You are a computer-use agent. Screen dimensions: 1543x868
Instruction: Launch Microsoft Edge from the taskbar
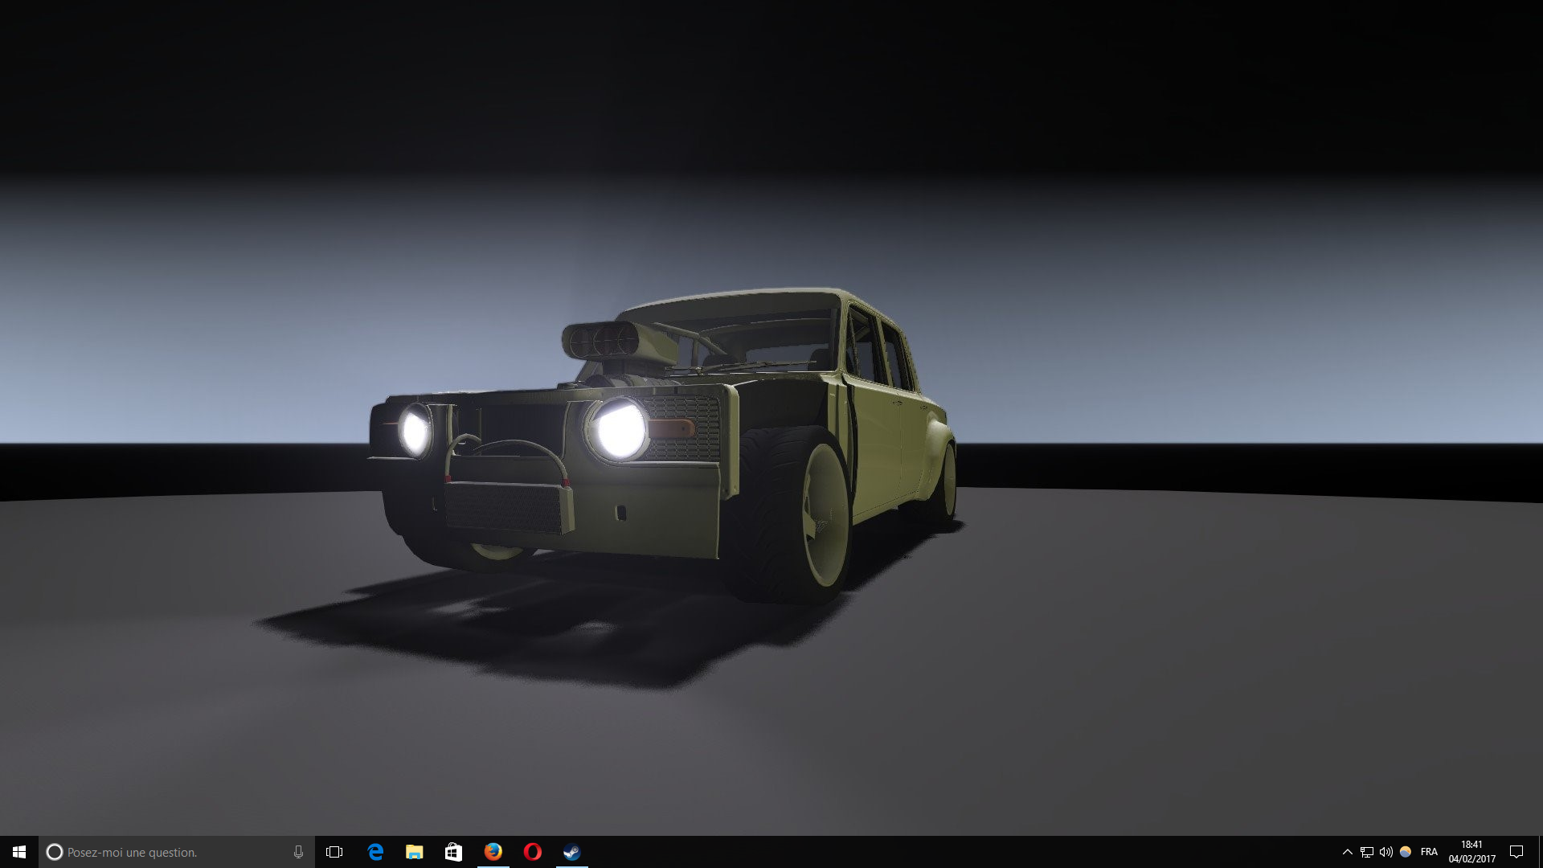(x=375, y=852)
